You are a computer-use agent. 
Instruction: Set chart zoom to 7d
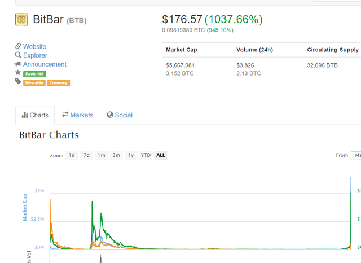click(x=86, y=155)
